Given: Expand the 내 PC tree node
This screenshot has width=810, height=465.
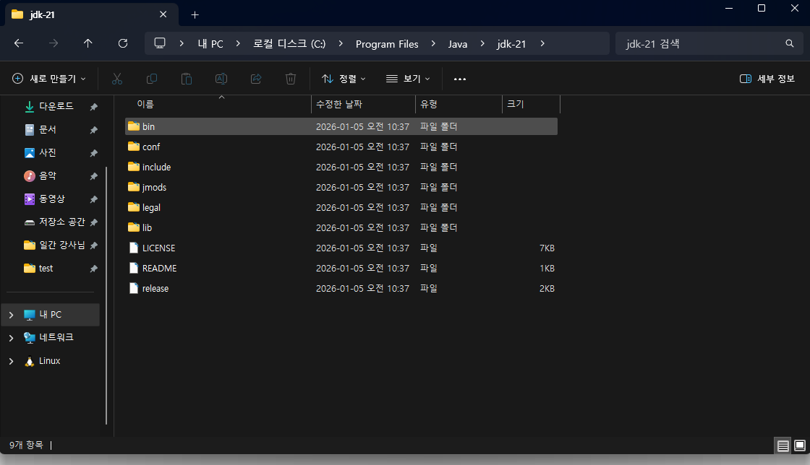Looking at the screenshot, I should [11, 315].
